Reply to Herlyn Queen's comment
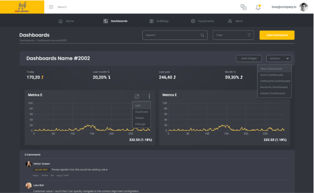The width and height of the screenshot is (314, 193). click(36, 176)
